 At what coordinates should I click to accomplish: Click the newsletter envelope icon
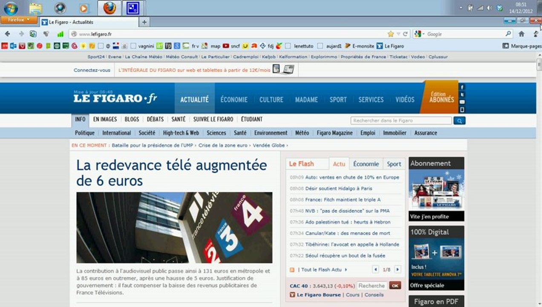pos(462,102)
